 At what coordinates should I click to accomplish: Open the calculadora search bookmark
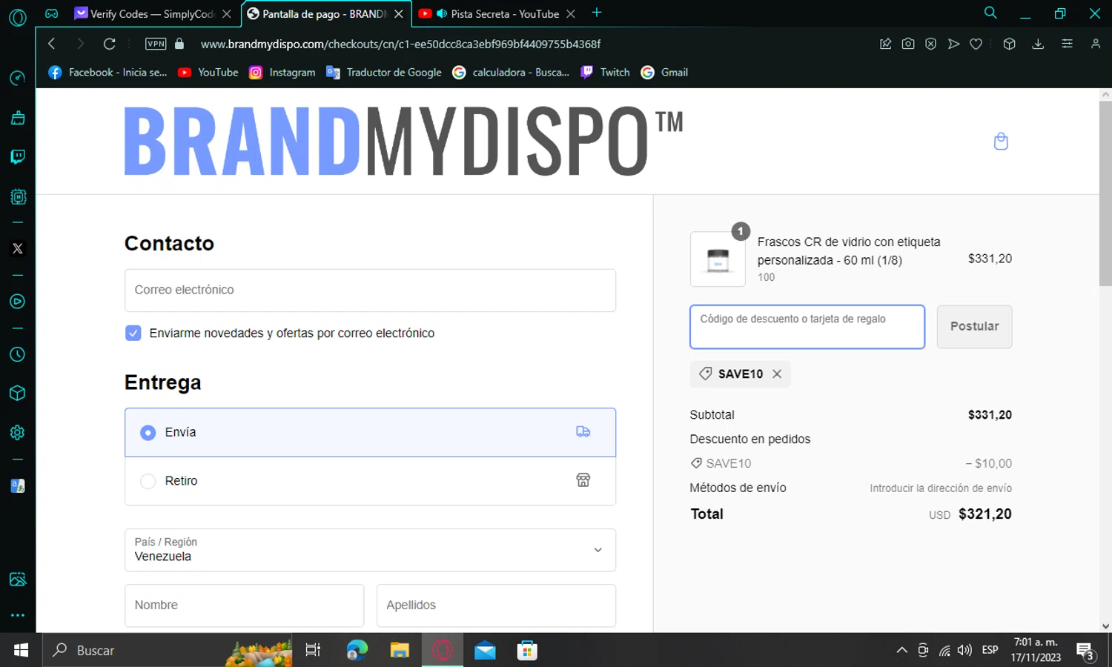[511, 72]
